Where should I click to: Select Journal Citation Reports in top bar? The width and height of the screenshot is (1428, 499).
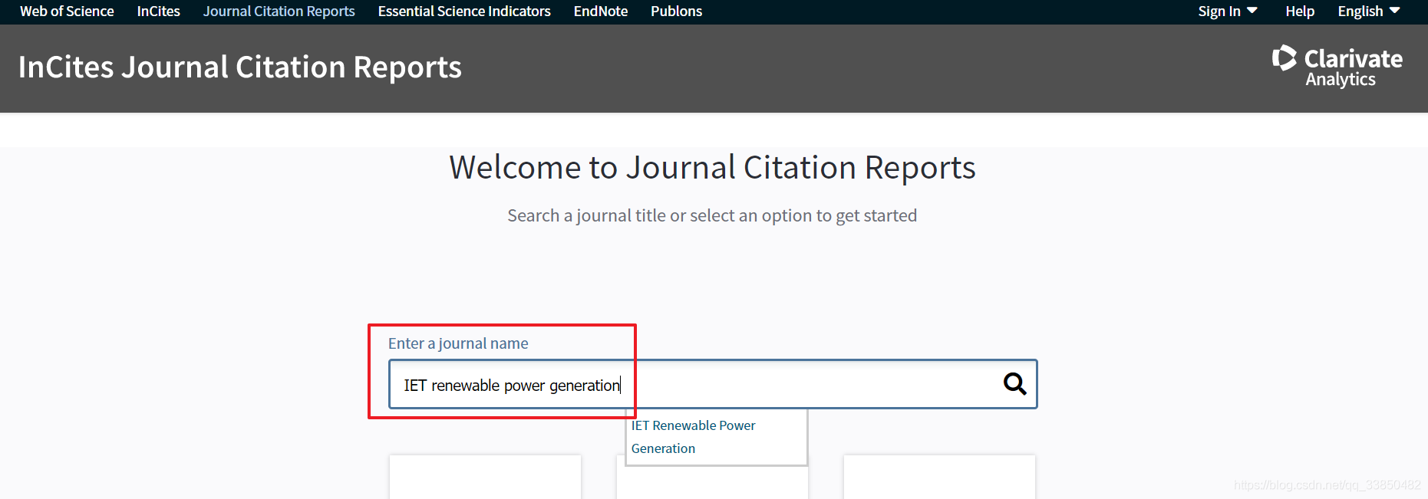click(x=279, y=11)
